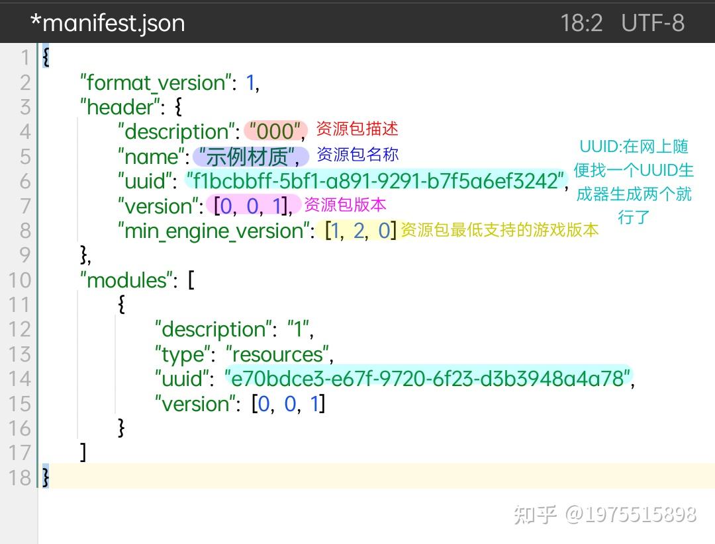The image size is (715, 544).
Task: Collapse the module object brace on line 11
Action: (121, 305)
